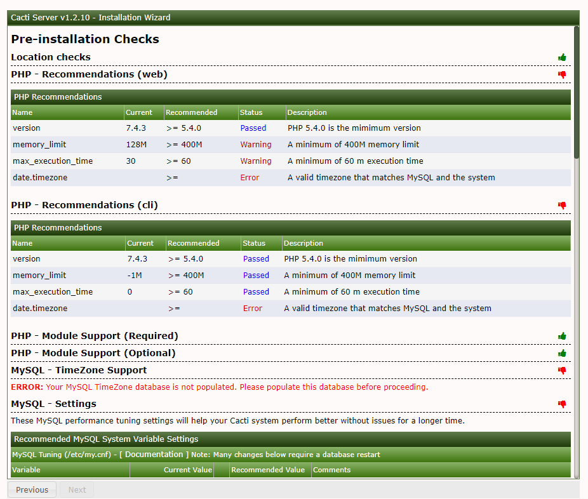
Task: Collapse the PHP - Recommendations (cli) heading
Action: coord(84,205)
